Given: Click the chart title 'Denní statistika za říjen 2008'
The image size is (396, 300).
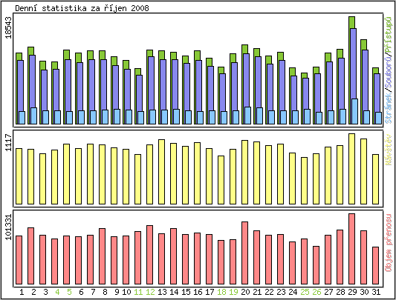Looking at the screenshot, I should tap(82, 8).
